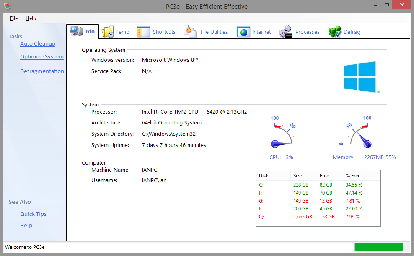Click the IANPC machine name value

(150, 170)
